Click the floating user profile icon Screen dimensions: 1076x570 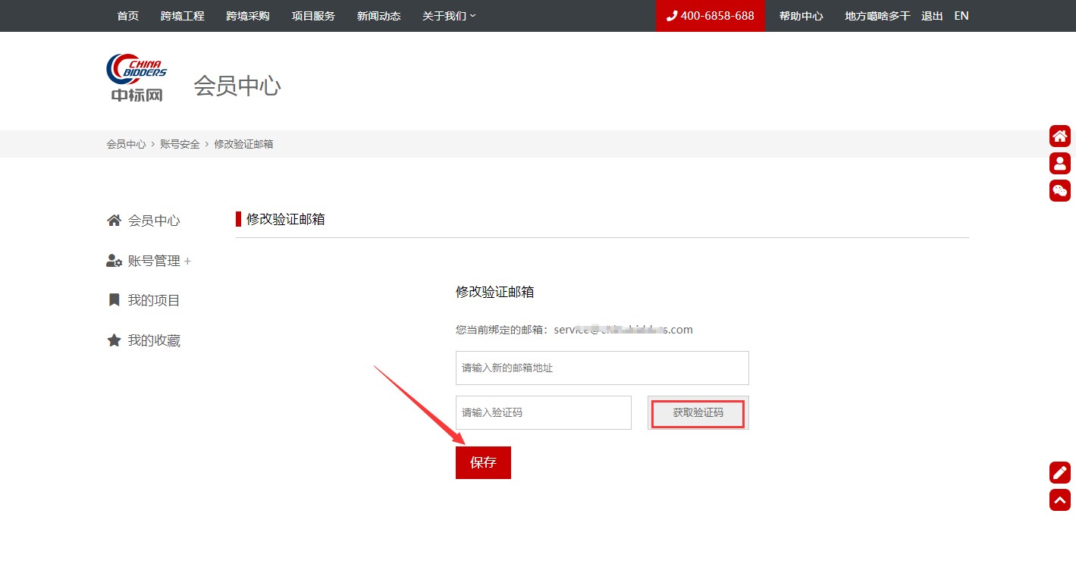click(x=1059, y=163)
